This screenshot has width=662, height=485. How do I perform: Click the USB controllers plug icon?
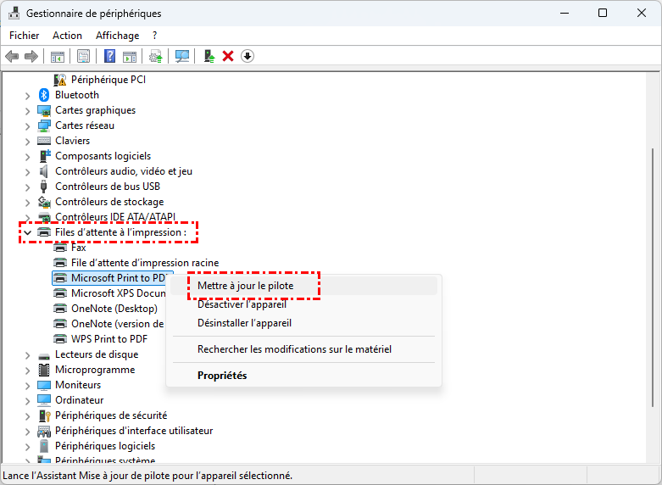[43, 187]
